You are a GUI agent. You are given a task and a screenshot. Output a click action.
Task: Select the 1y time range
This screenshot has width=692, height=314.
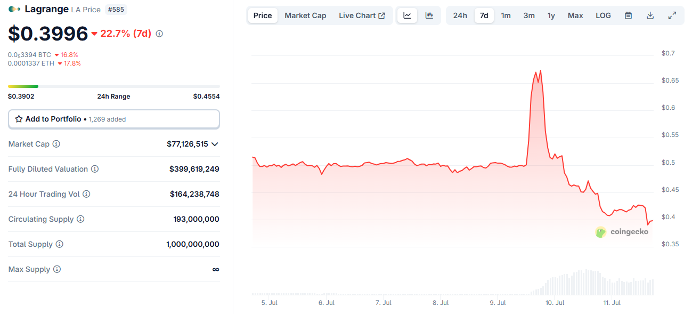pos(551,15)
